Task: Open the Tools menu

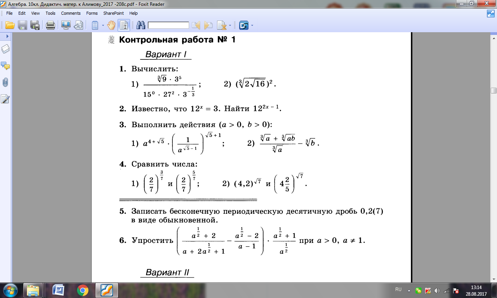Action: coord(50,13)
